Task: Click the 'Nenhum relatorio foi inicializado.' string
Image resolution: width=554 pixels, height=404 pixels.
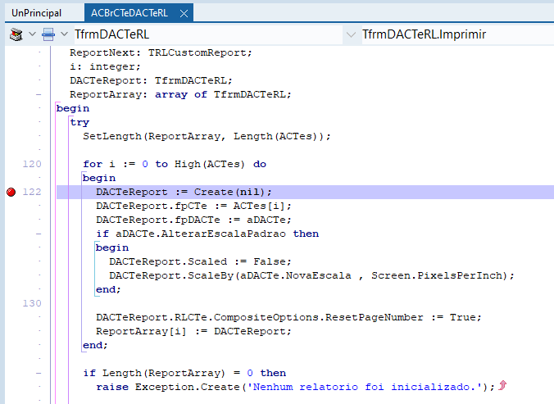Action: (x=365, y=387)
